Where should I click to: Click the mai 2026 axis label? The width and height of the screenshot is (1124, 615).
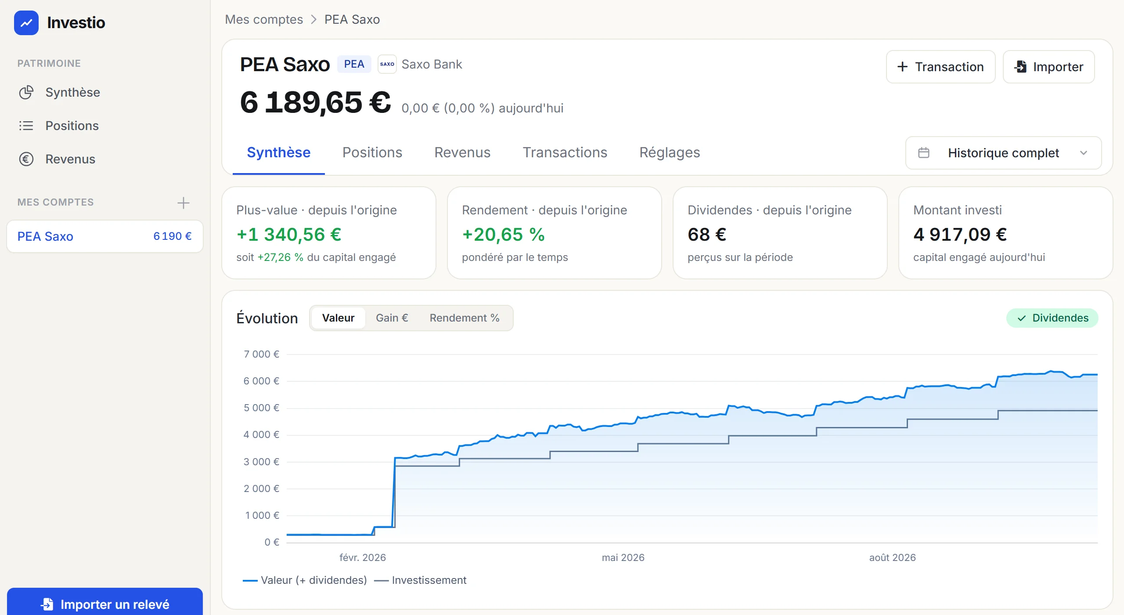pyautogui.click(x=623, y=557)
